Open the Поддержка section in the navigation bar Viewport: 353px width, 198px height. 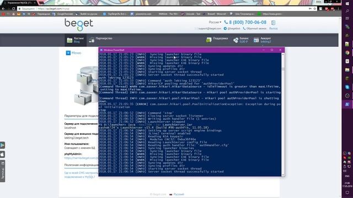[x=217, y=40]
